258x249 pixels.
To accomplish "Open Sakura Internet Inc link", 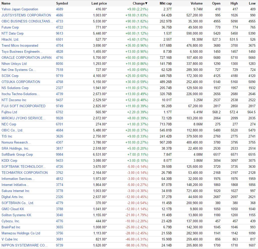I will coord(15,191).
